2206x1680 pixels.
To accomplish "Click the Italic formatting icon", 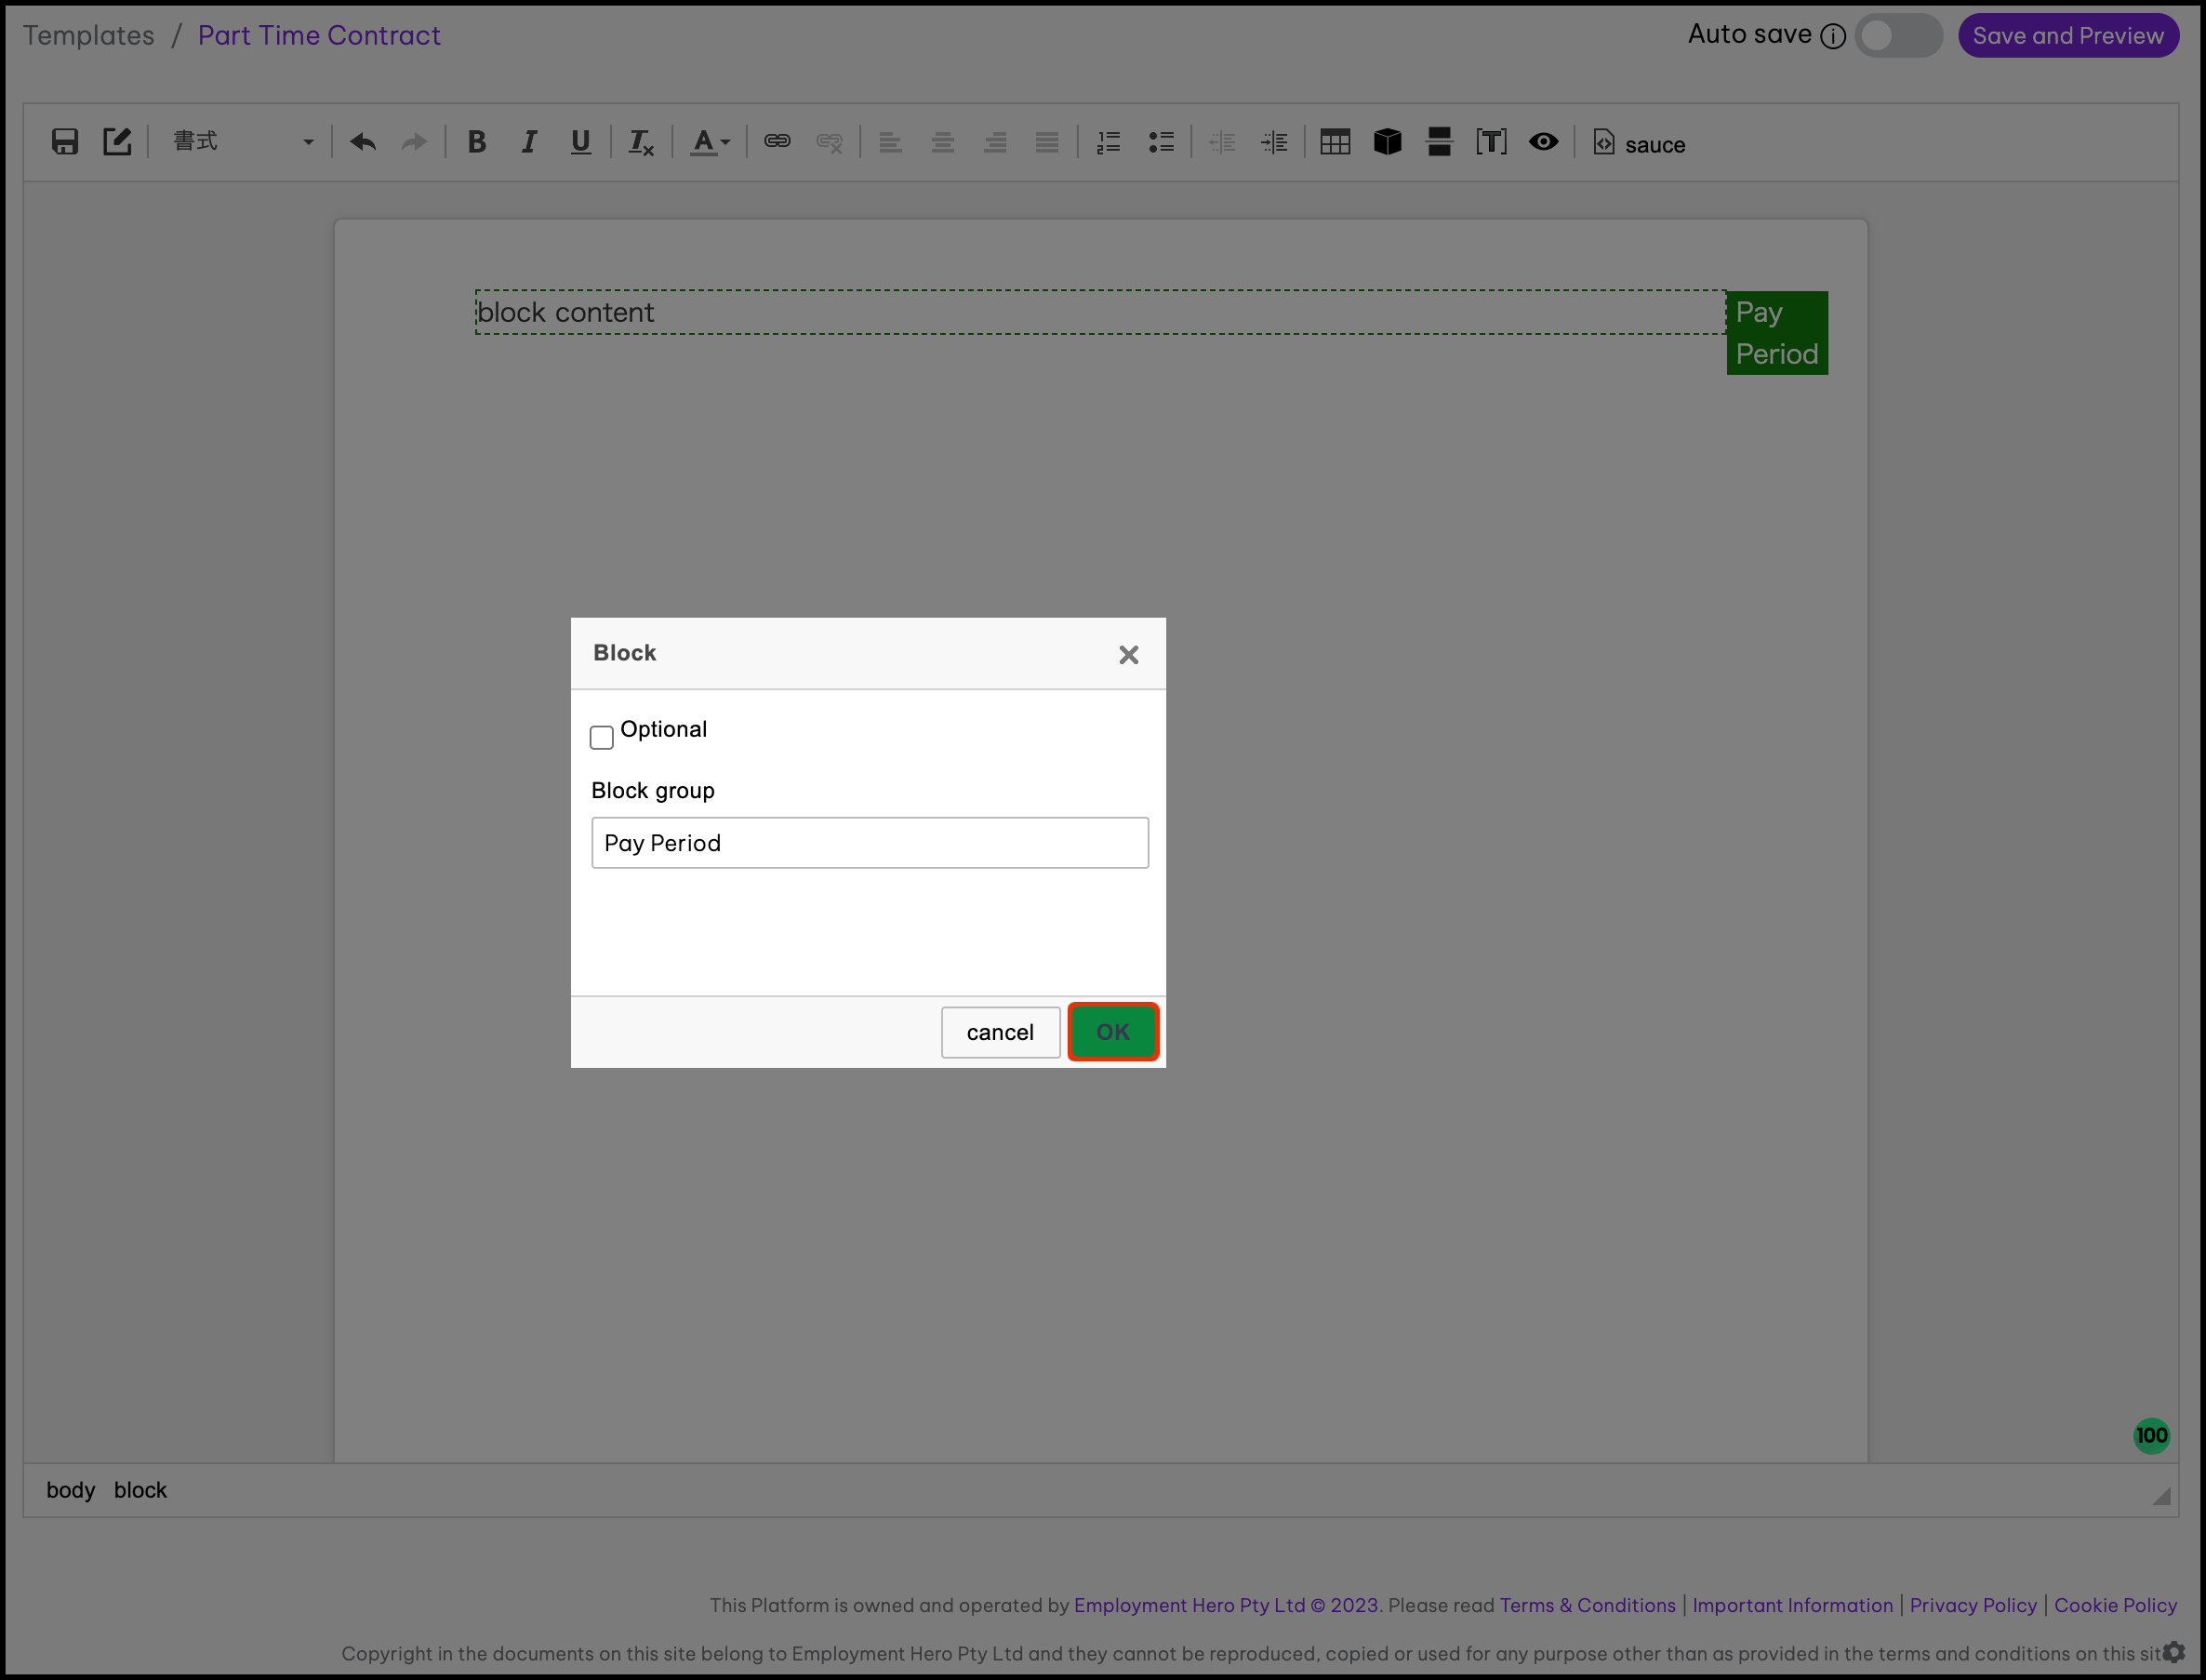I will [529, 142].
